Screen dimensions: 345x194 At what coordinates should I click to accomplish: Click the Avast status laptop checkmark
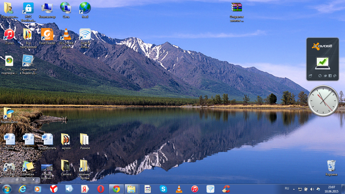[x=322, y=62]
